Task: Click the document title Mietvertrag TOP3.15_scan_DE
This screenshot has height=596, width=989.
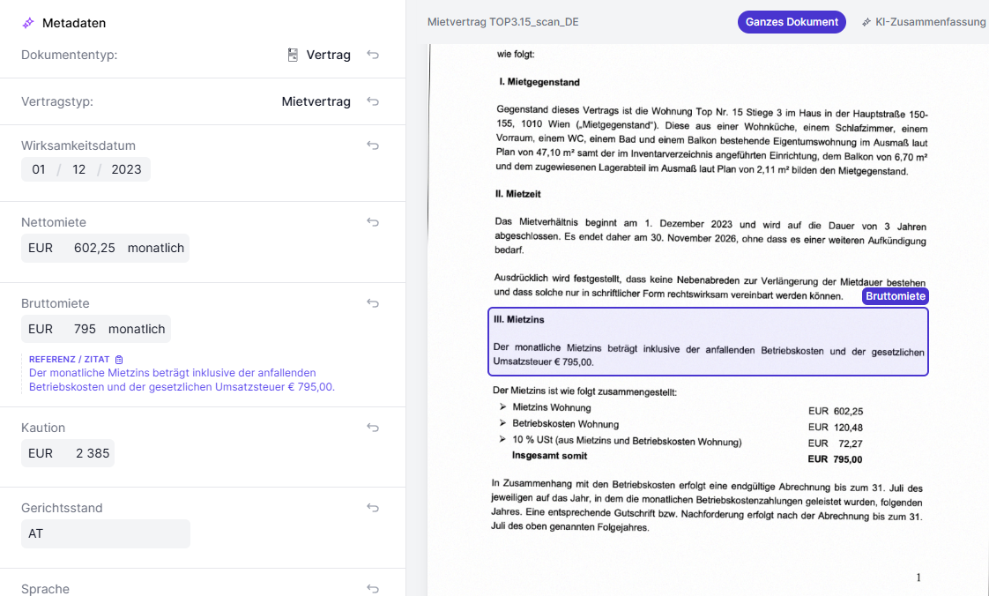Action: (x=502, y=22)
